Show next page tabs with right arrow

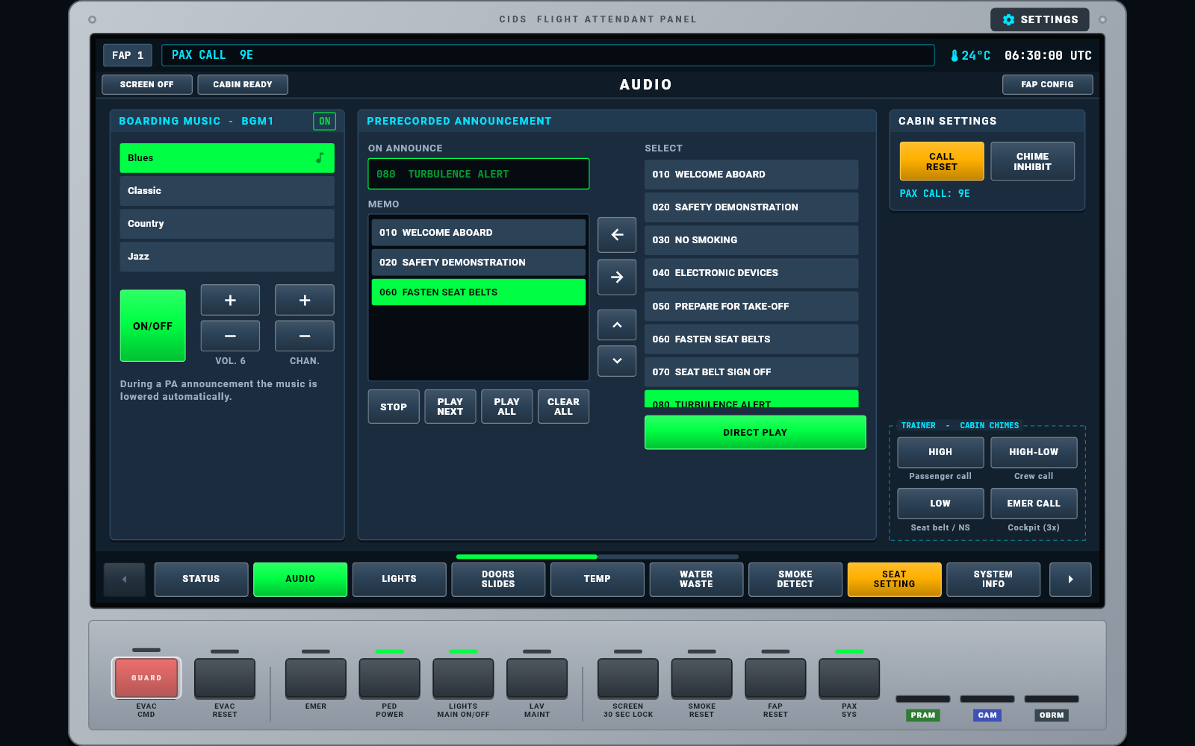(x=1070, y=580)
